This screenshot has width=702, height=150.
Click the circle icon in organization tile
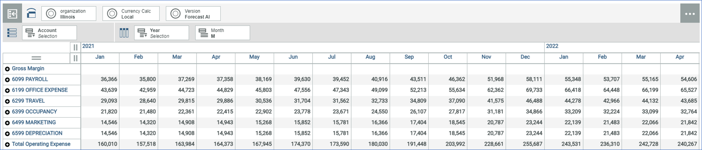(x=51, y=13)
